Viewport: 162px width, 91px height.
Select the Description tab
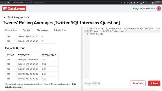[11, 30]
